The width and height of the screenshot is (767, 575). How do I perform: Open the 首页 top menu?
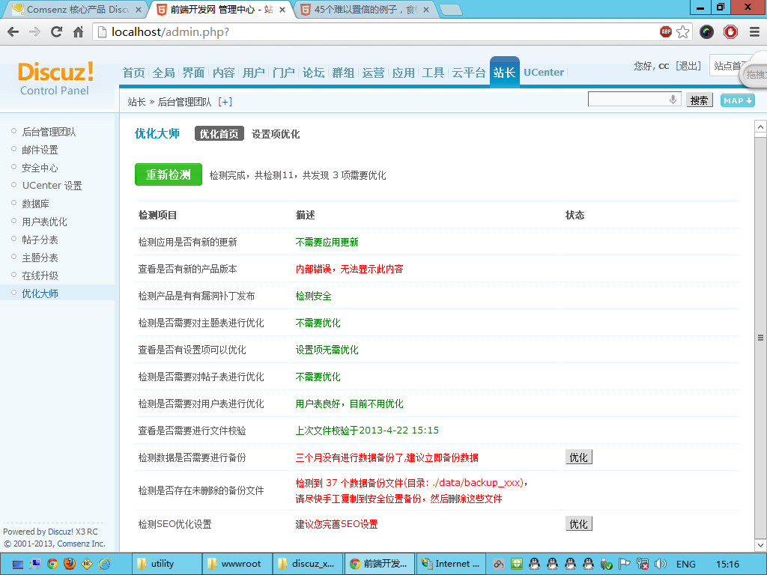click(x=133, y=73)
